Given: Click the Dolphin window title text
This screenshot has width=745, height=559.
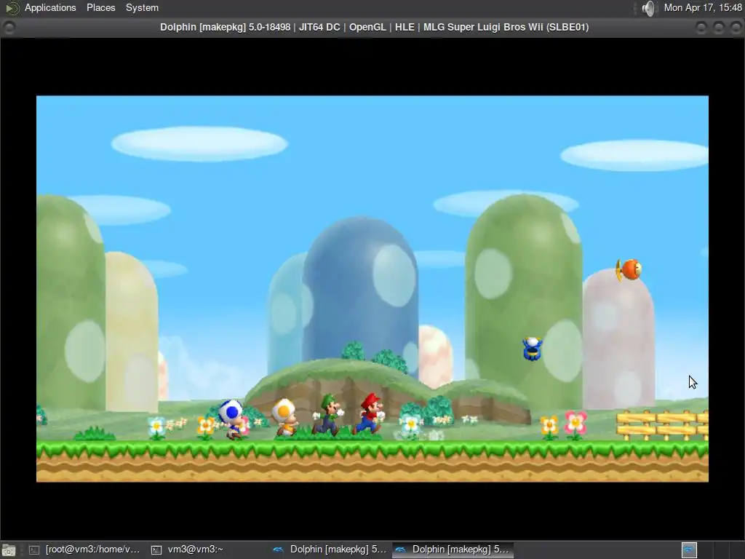Looking at the screenshot, I should 375,27.
